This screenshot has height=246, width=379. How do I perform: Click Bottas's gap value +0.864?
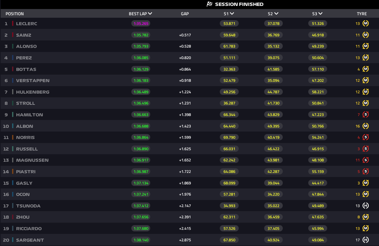click(x=185, y=69)
